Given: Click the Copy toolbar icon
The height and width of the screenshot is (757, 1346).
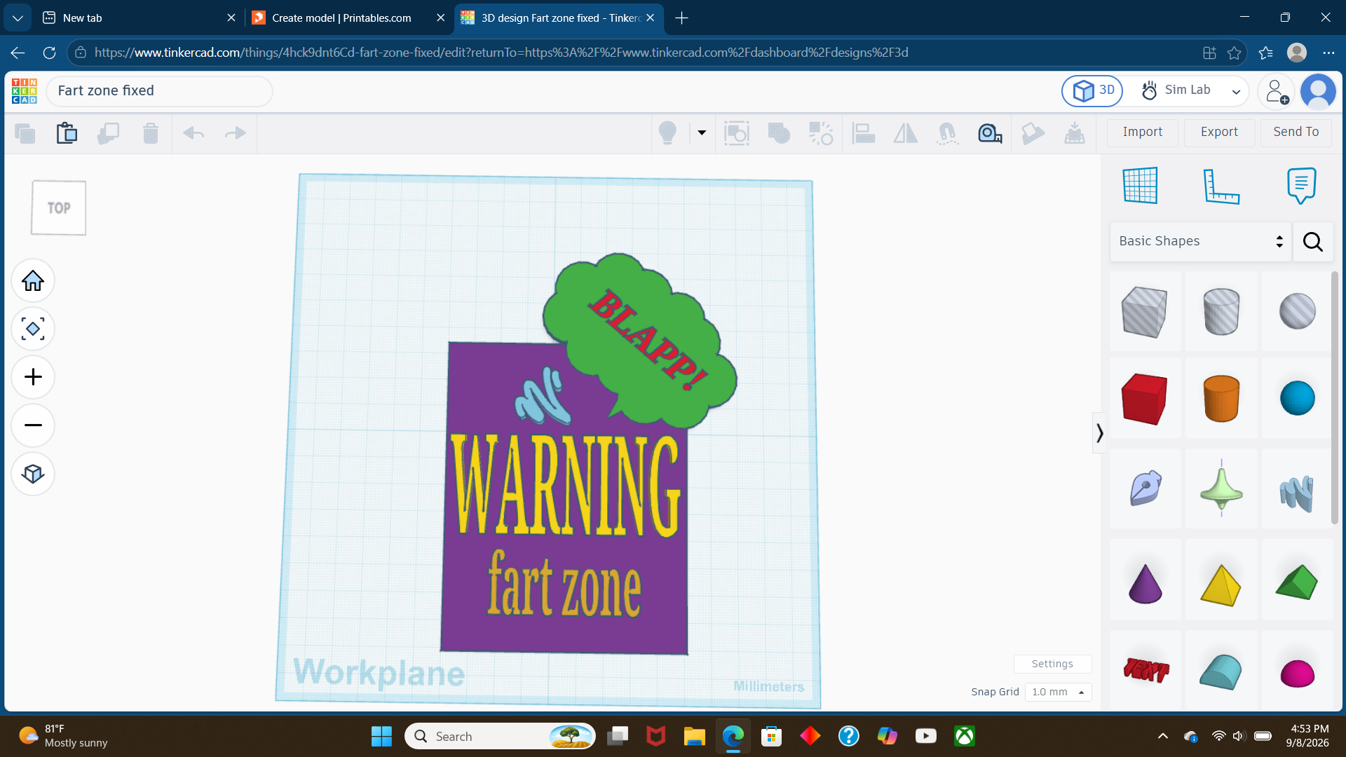Looking at the screenshot, I should [x=25, y=132].
